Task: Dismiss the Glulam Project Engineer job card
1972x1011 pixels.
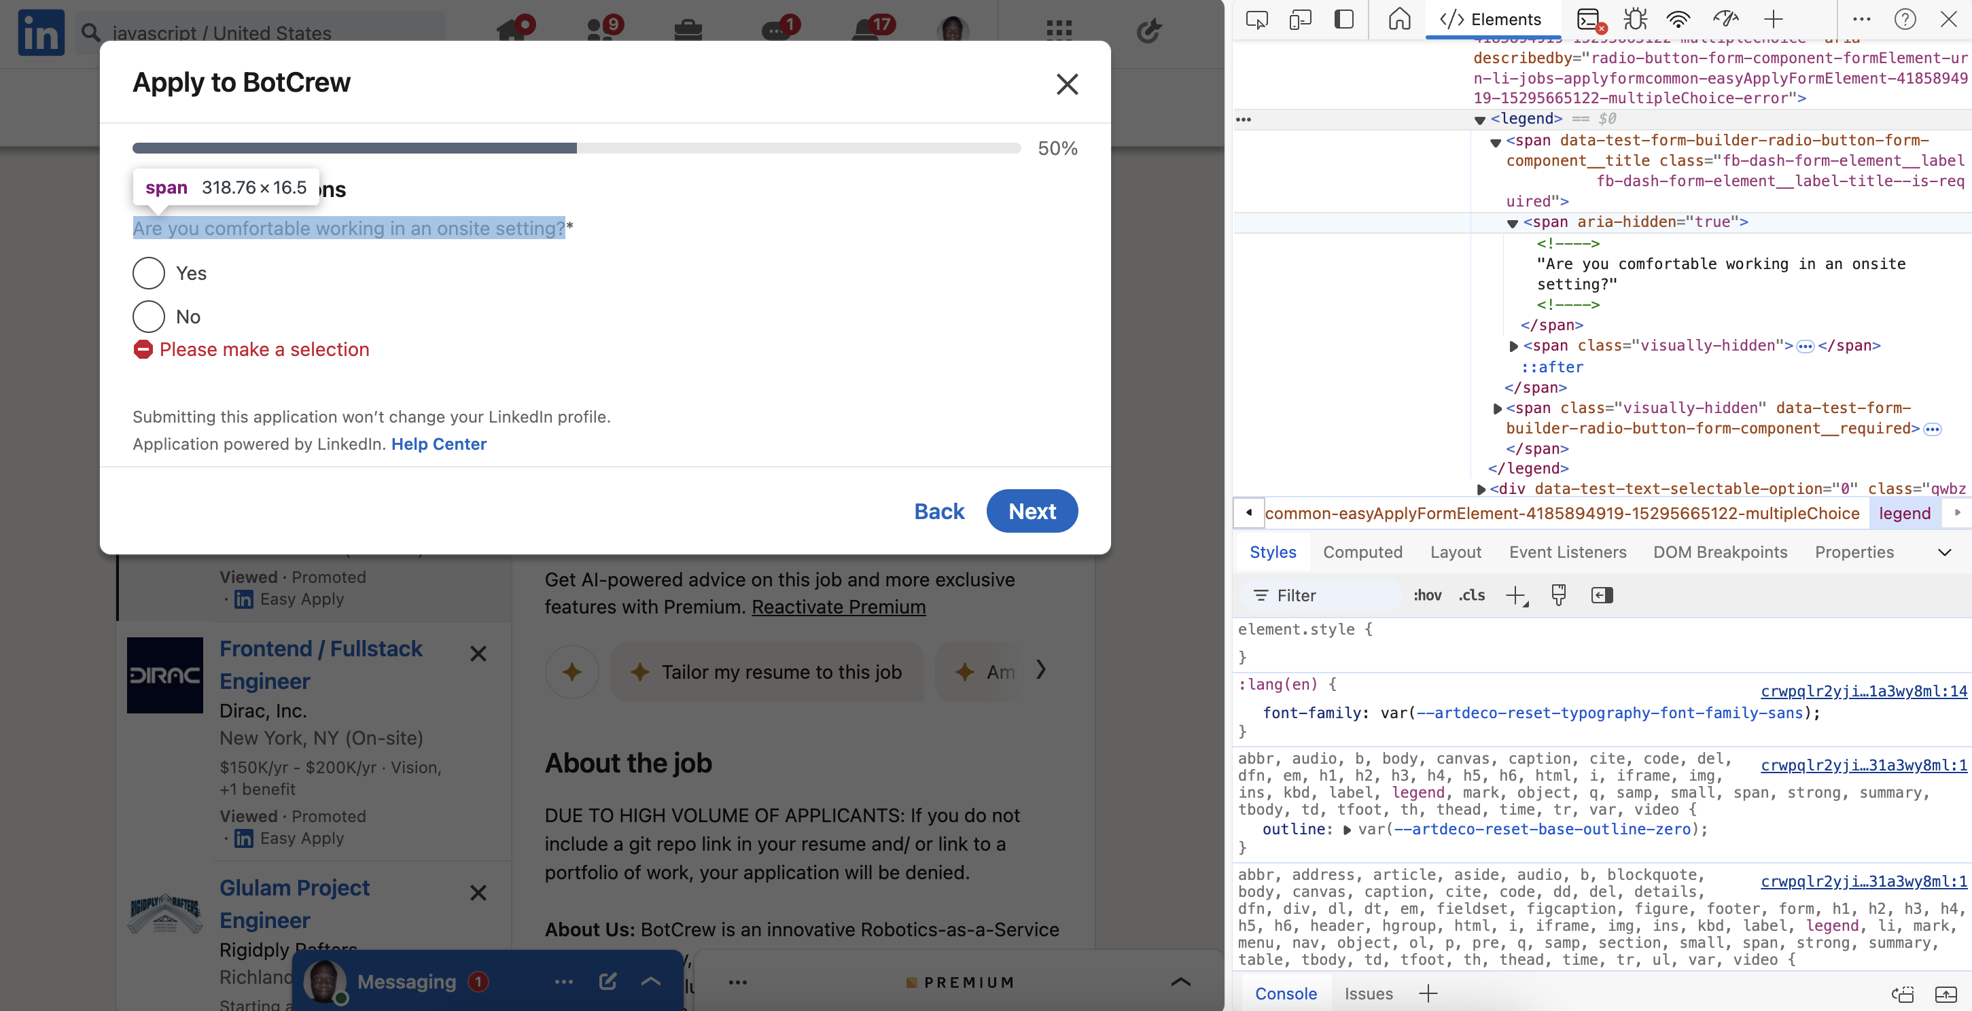Action: coord(478,893)
